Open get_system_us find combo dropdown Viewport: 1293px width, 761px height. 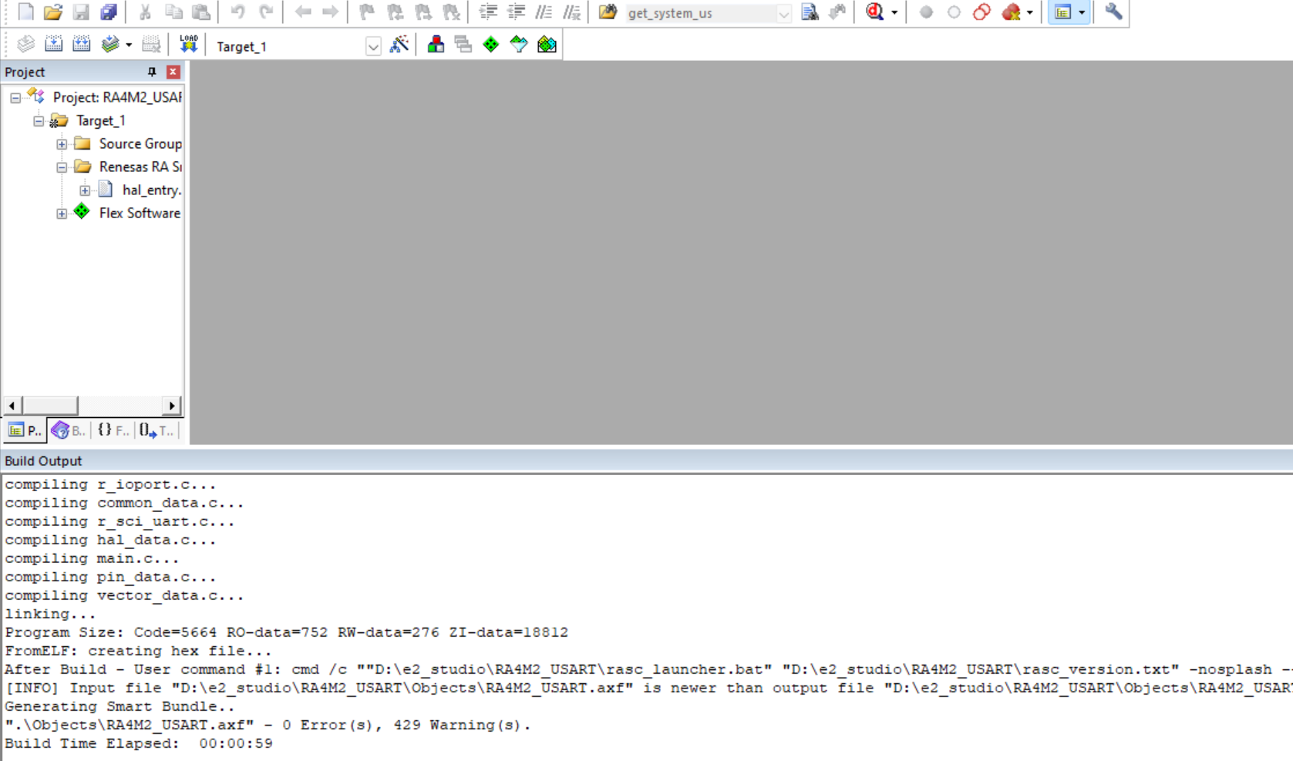(x=783, y=13)
